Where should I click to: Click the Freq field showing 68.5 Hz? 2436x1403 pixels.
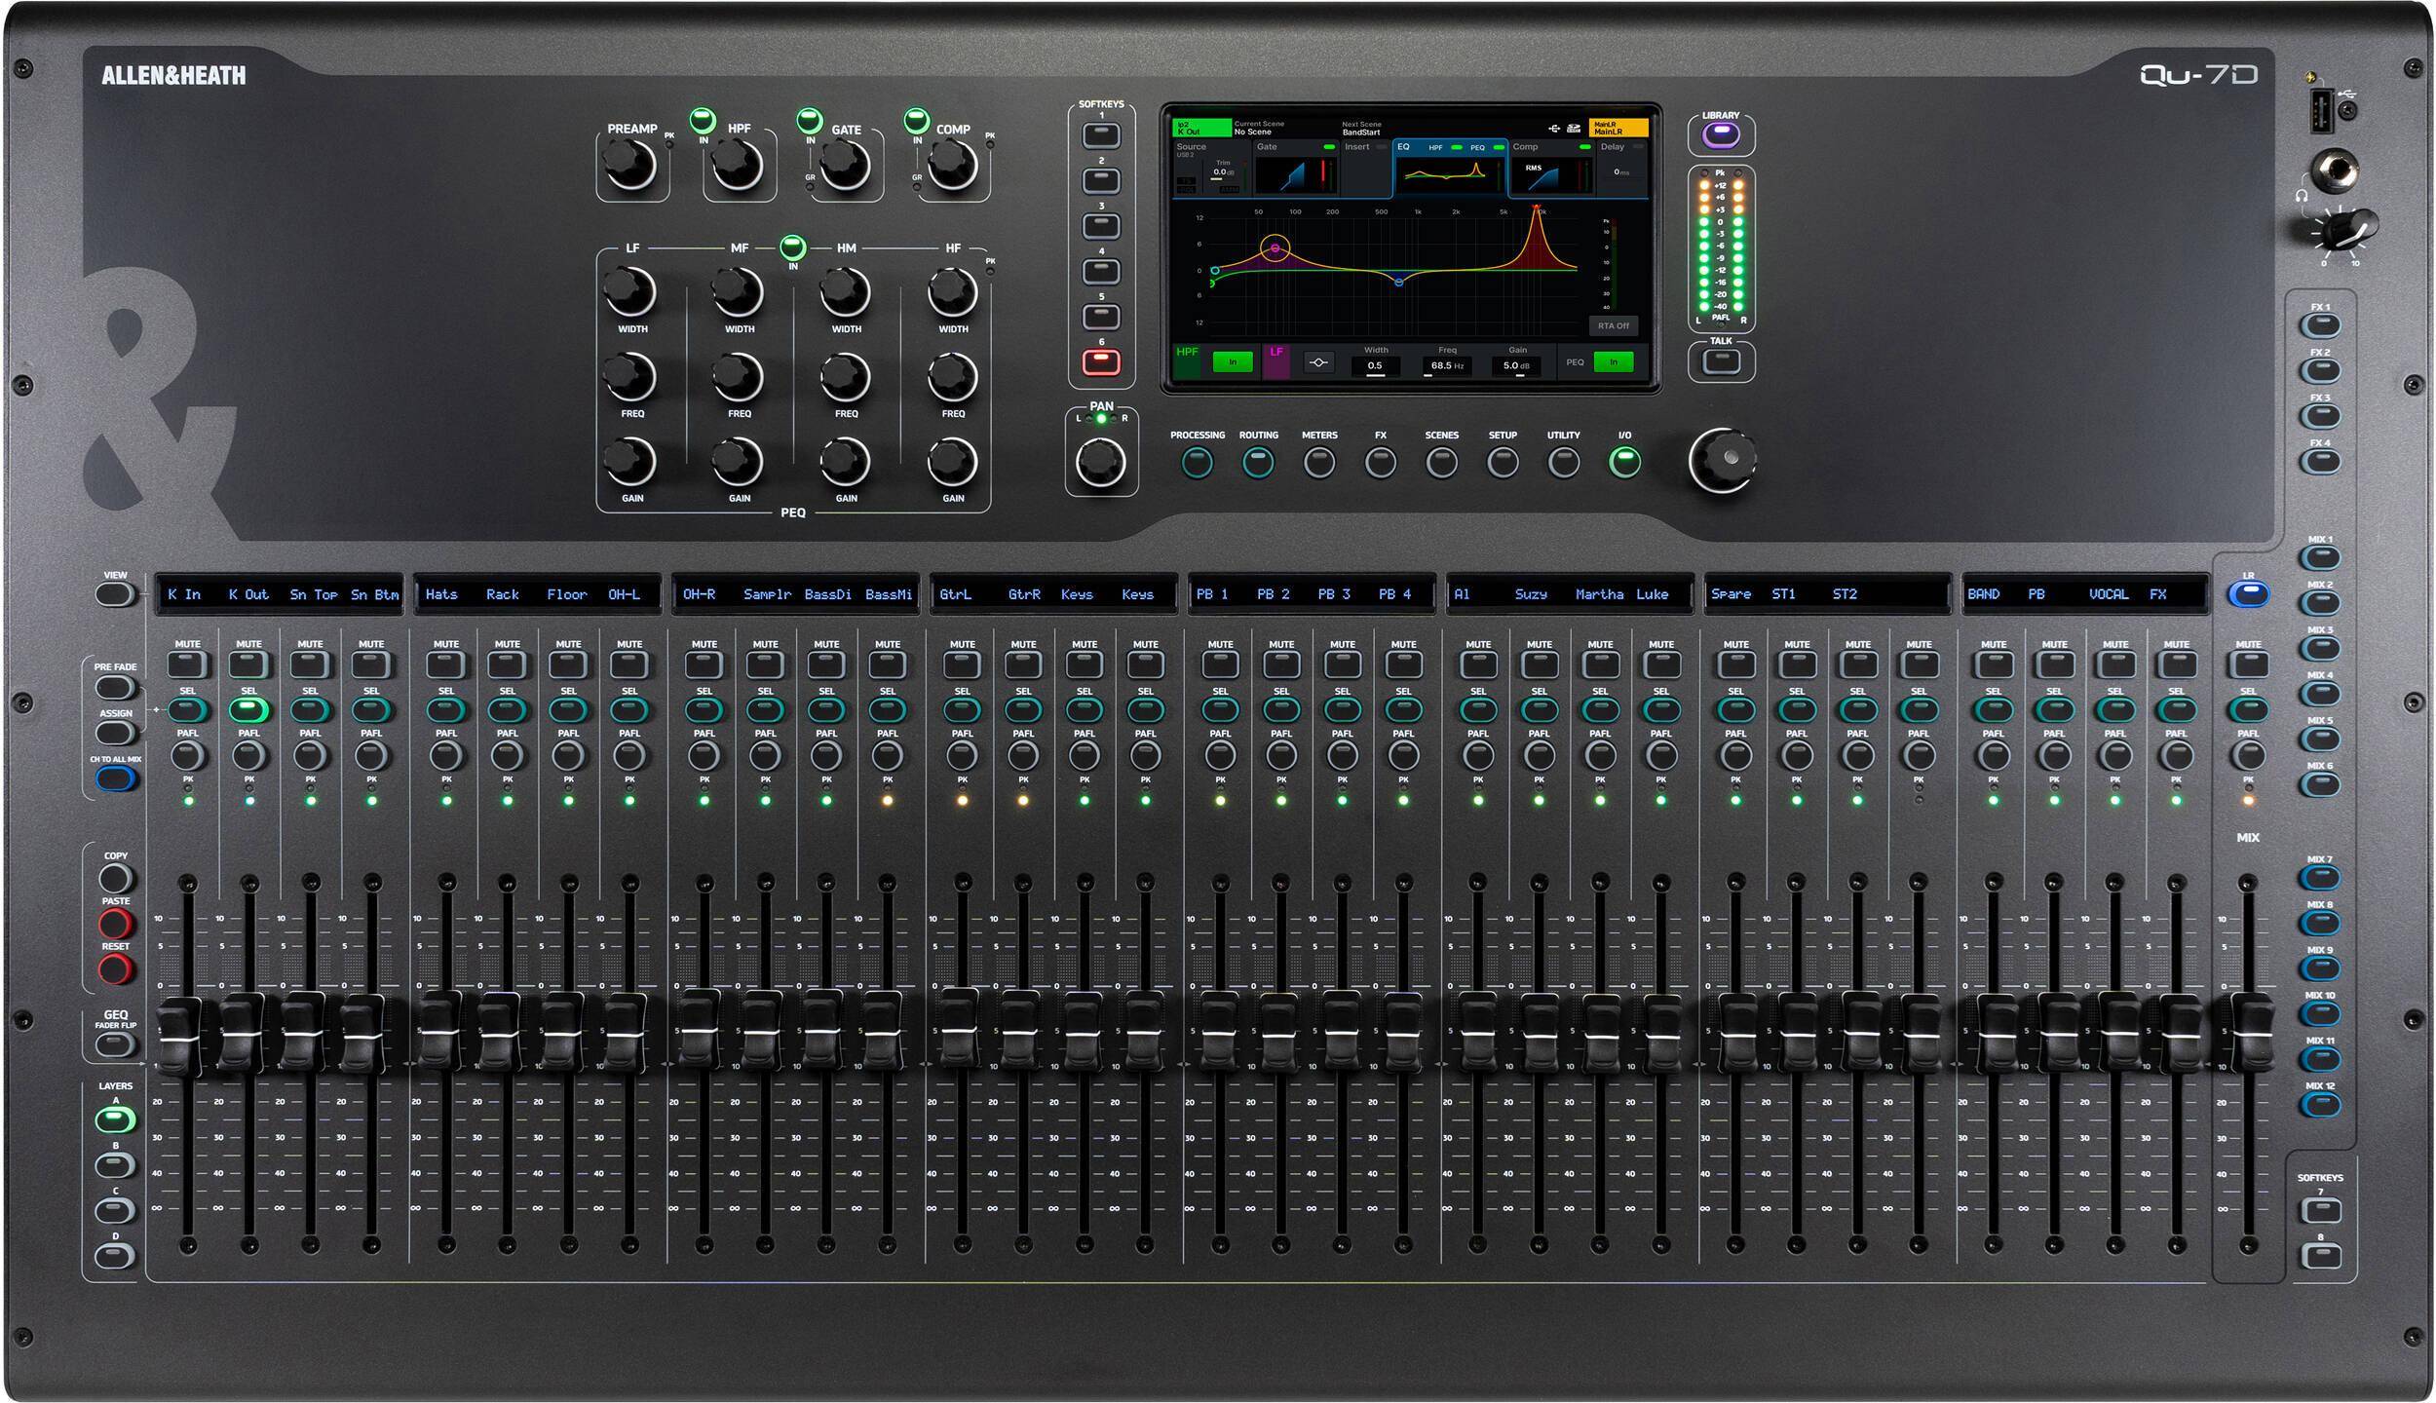tap(1448, 366)
